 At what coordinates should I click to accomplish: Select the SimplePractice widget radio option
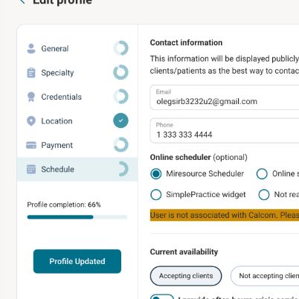coord(156,195)
